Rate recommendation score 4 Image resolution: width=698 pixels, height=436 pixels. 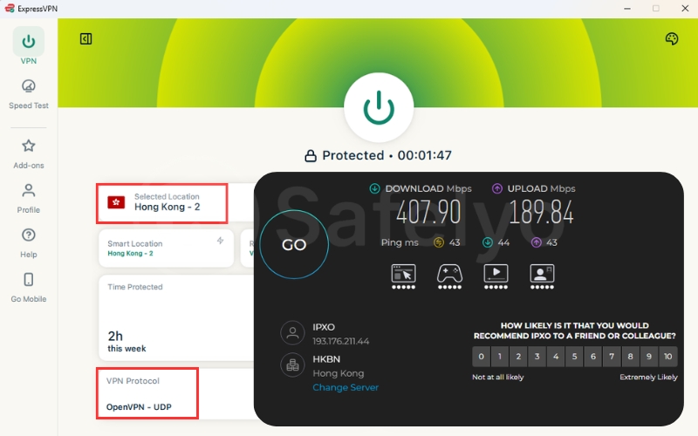(x=556, y=357)
